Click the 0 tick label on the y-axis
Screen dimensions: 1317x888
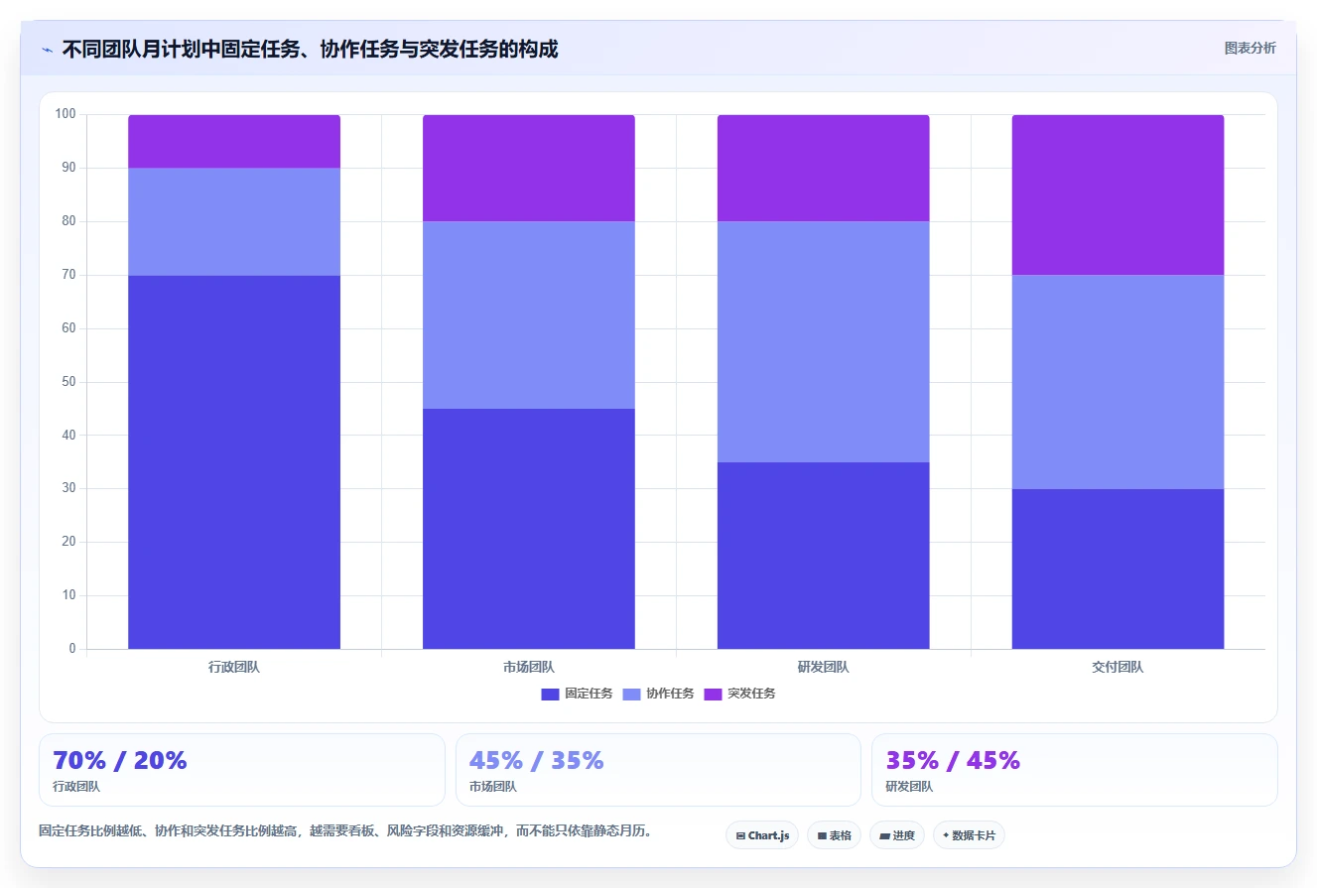coord(72,649)
